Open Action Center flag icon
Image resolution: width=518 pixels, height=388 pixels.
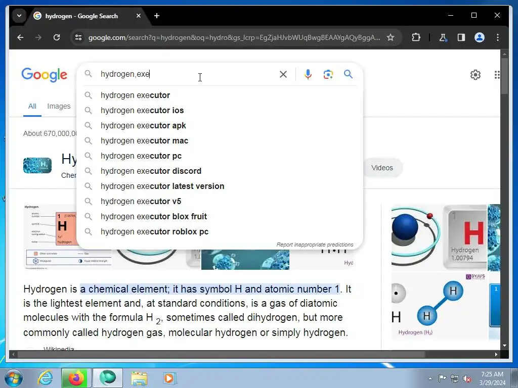coord(442,378)
